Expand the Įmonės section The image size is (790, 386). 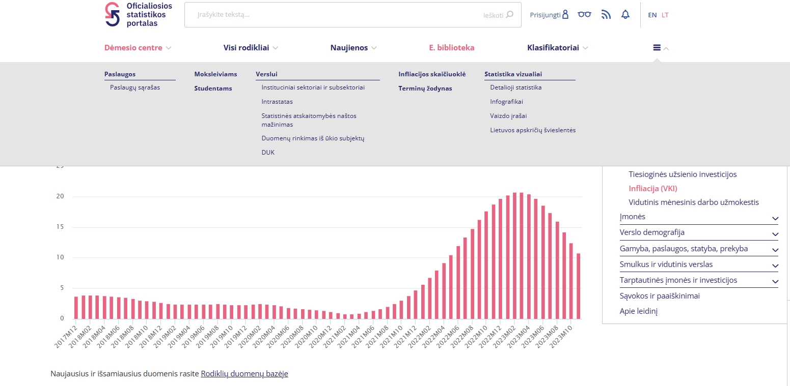pyautogui.click(x=775, y=218)
